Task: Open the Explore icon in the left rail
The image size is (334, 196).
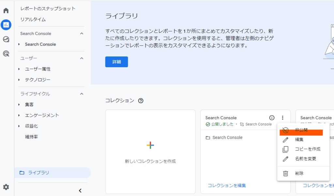Action: (x=6, y=39)
